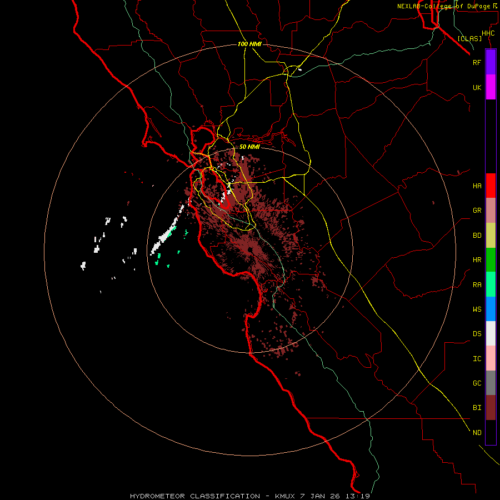The width and height of the screenshot is (500, 500).
Task: Click the GC gray legend swatch
Action: (x=491, y=383)
